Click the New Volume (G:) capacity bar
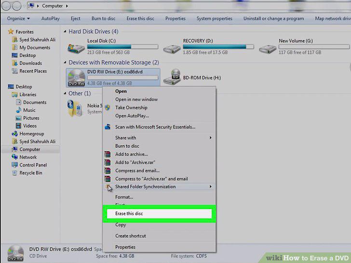 coord(314,47)
